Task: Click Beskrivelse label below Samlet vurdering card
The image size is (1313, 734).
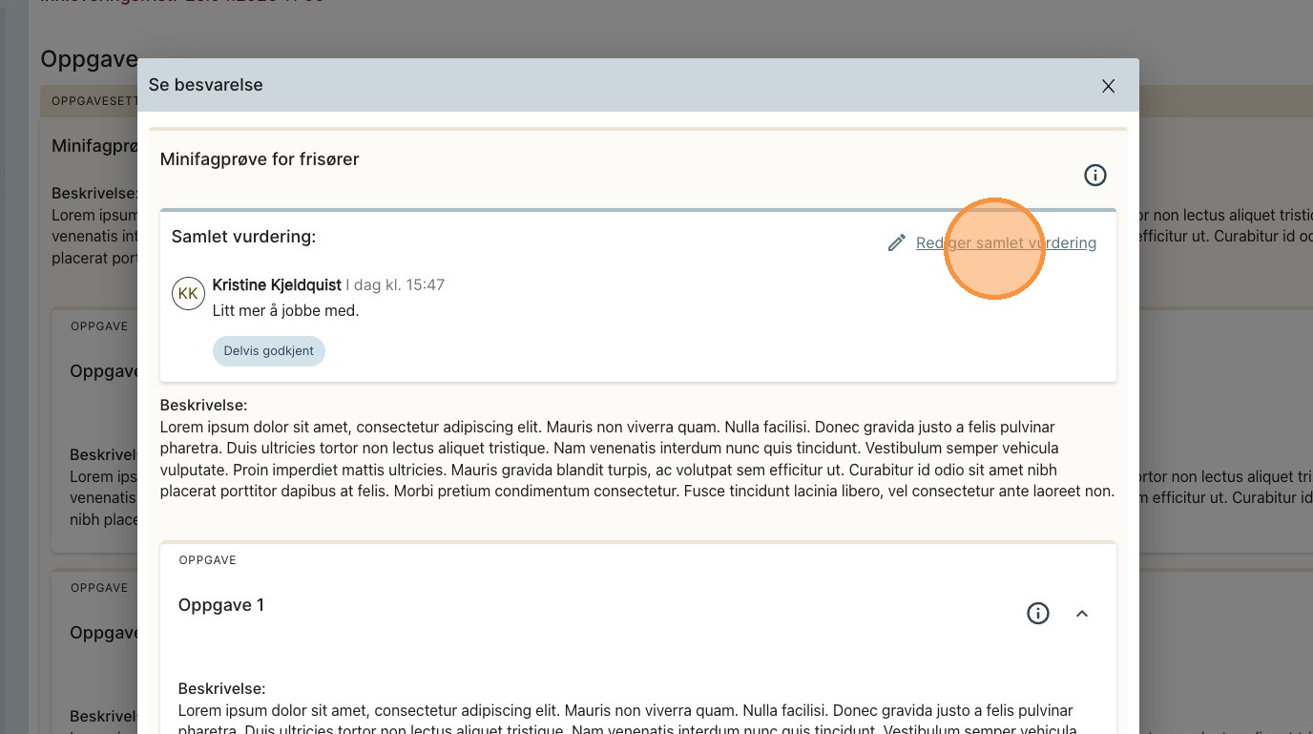Action: coord(203,406)
